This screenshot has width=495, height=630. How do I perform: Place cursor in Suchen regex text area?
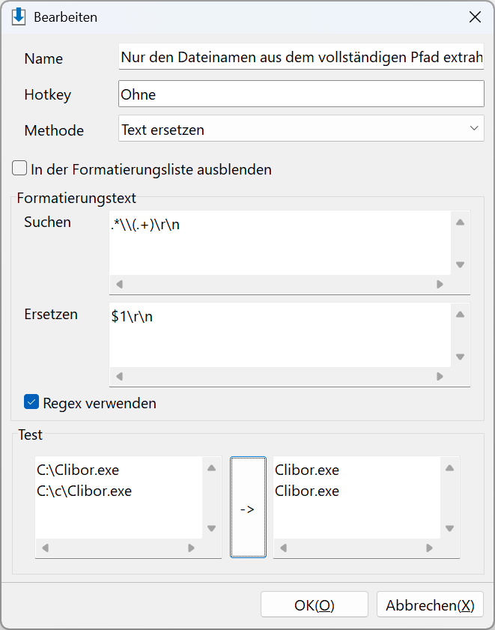coord(280,243)
